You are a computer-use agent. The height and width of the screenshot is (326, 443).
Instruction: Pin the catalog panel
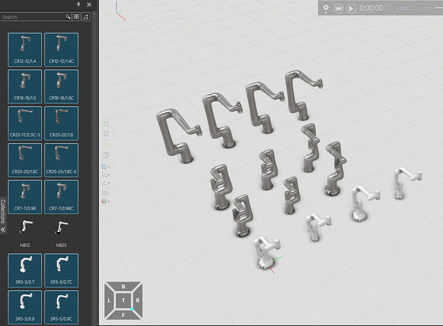pos(79,5)
